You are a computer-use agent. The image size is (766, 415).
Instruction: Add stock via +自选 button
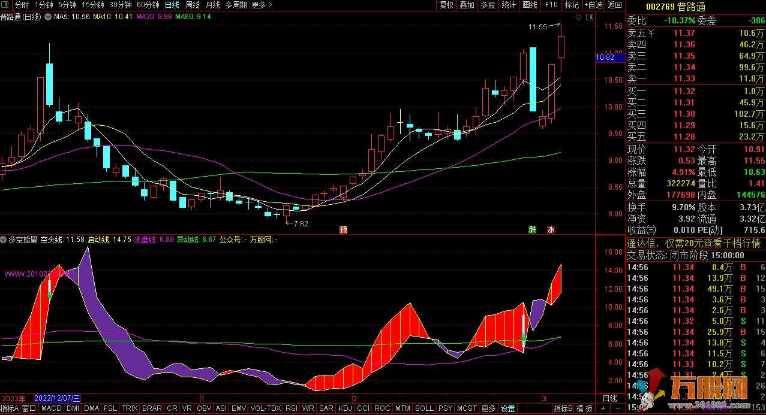[x=593, y=5]
